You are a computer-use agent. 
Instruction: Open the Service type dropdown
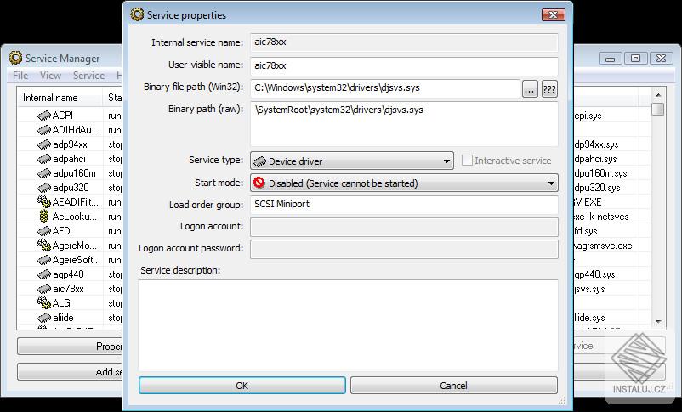click(352, 161)
